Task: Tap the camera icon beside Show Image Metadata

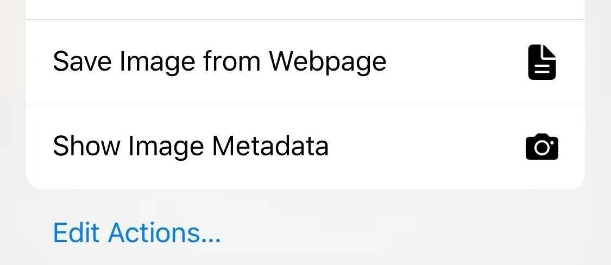Action: pyautogui.click(x=541, y=147)
